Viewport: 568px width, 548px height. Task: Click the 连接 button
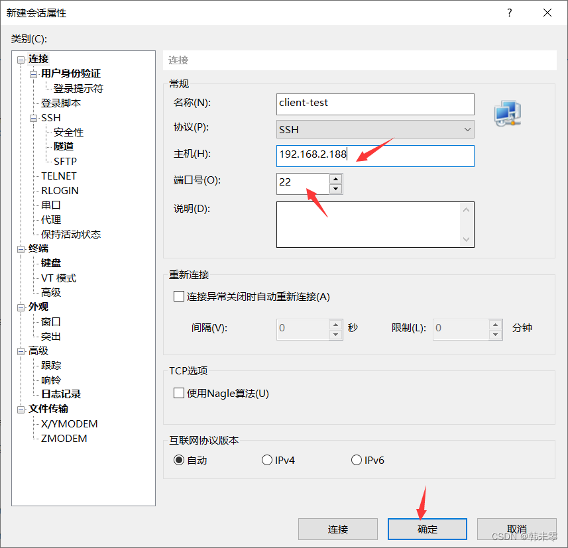338,529
